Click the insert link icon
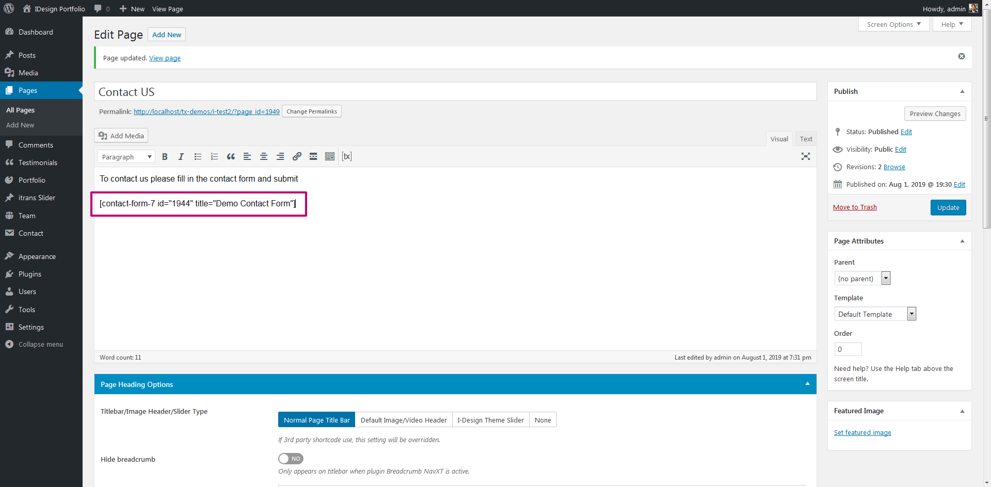 [297, 157]
